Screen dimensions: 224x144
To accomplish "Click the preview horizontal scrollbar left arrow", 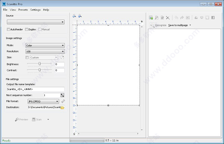I will pos(79,134).
